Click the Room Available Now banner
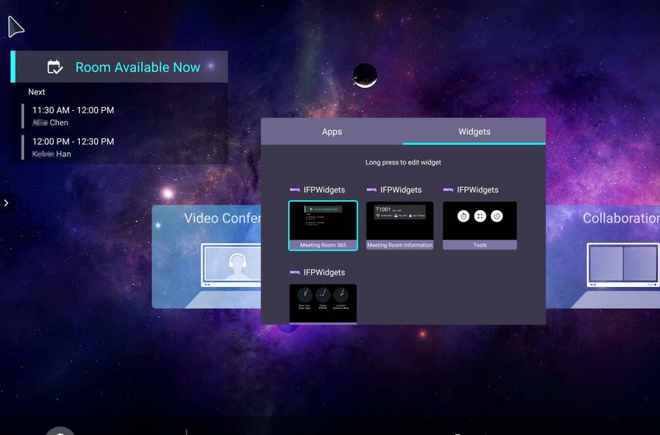Viewport: 660px width, 435px height. click(x=137, y=67)
